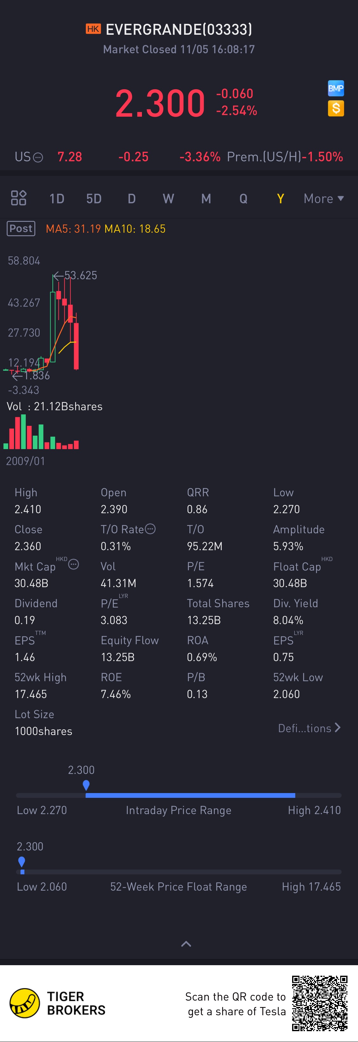
Task: Switch to the W weekly chart tab
Action: coord(168,199)
